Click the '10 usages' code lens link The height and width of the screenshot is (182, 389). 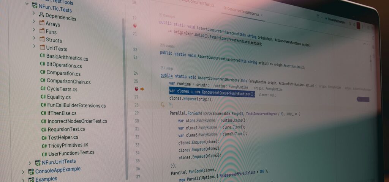[167, 17]
